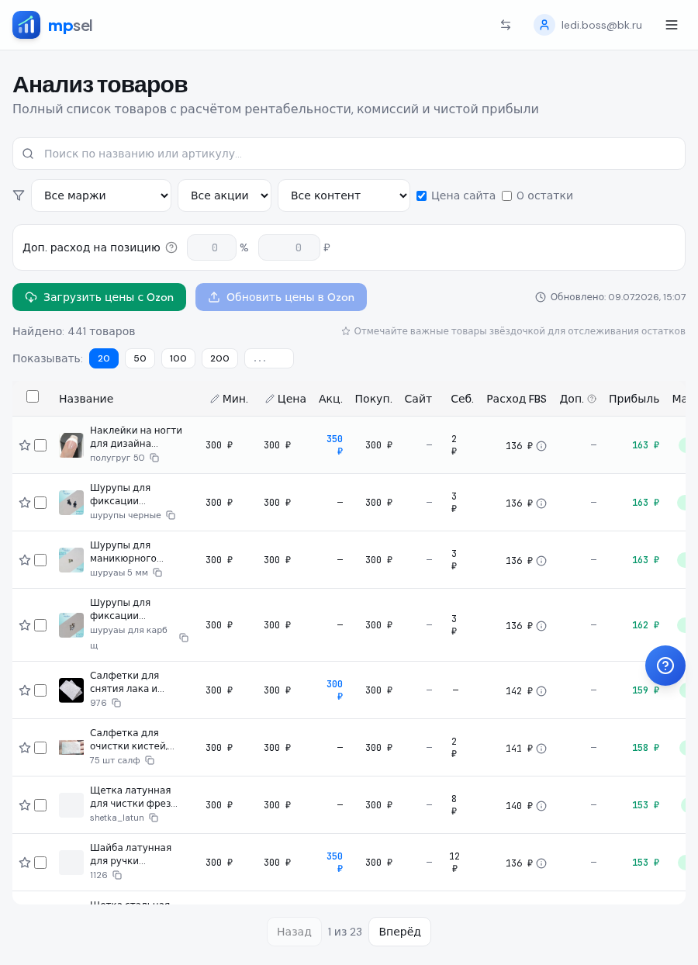Select 200 items per page

coord(219,358)
